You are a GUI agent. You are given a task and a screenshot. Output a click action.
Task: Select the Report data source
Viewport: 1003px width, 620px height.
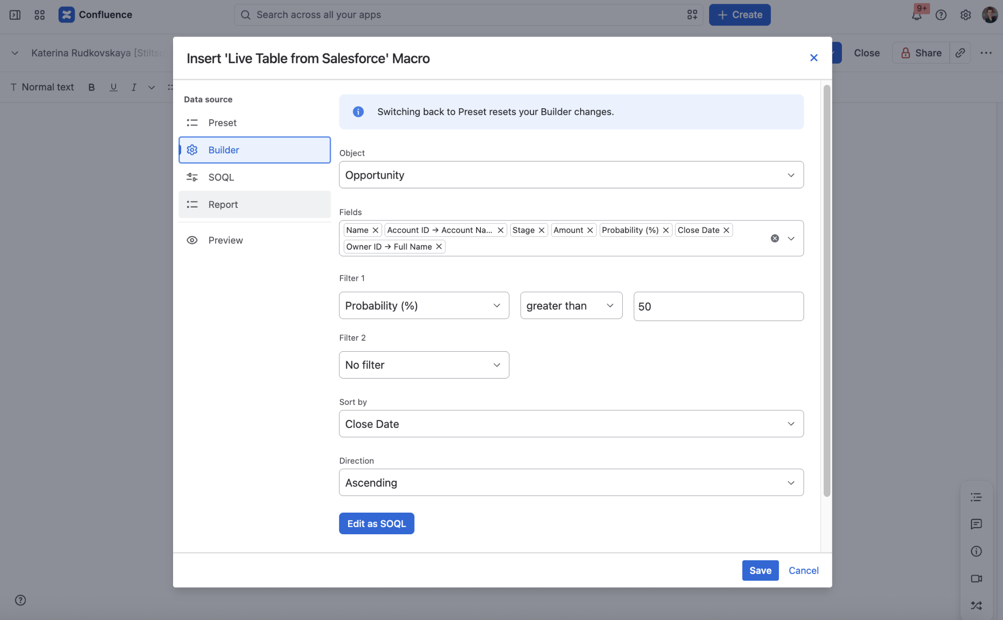(255, 205)
